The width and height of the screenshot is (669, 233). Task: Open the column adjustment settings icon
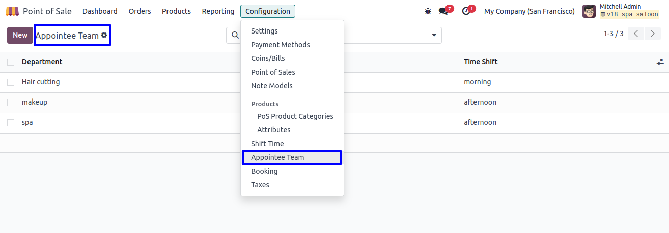(x=660, y=62)
